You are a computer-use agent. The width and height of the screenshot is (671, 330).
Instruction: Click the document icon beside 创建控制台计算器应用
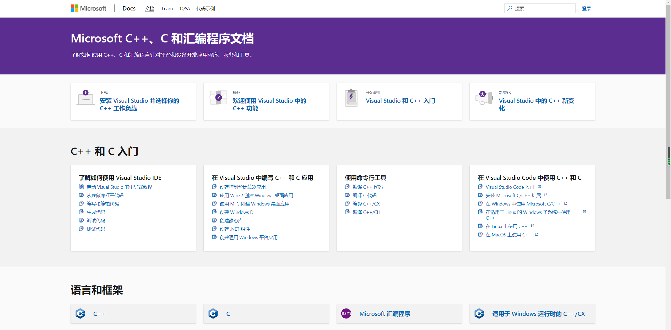[x=214, y=187]
